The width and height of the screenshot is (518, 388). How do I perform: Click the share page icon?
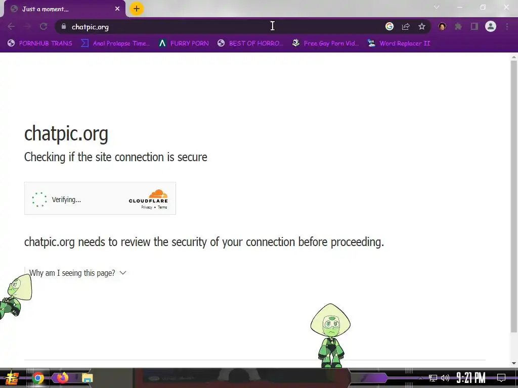[406, 26]
